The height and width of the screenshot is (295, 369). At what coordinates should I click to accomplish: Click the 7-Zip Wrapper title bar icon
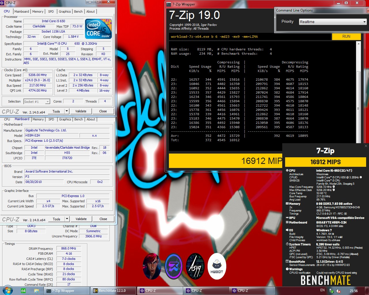[x=169, y=4]
